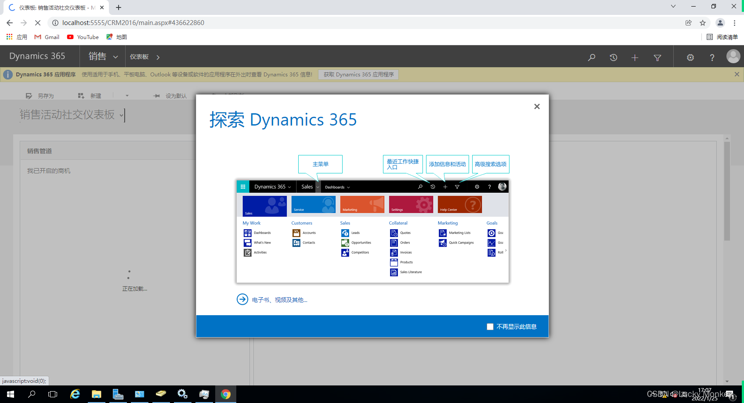Open a new browser tab
The width and height of the screenshot is (744, 403).
coord(119,7)
